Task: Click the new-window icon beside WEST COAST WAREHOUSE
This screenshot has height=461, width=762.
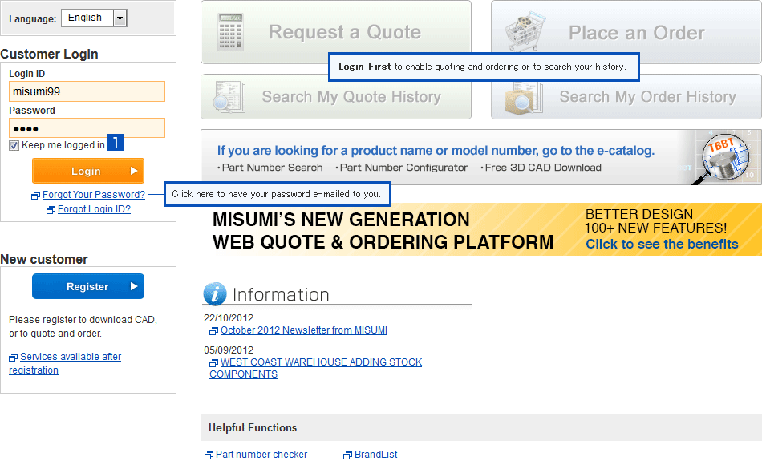Action: tap(214, 363)
